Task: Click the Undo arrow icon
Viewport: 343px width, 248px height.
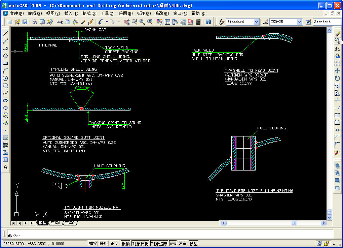Action: 101,22
